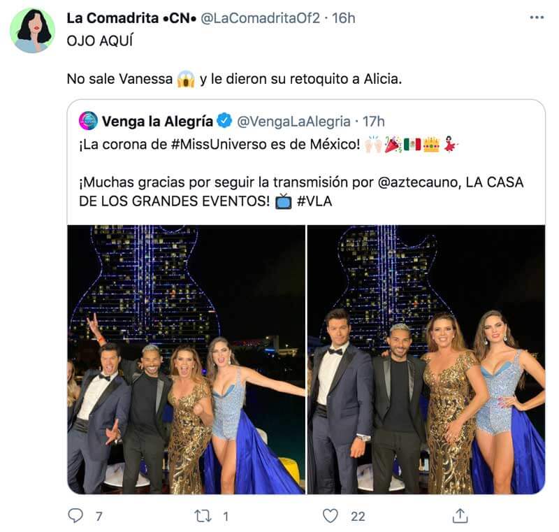
Task: Open the share tweet icon
Action: pyautogui.click(x=460, y=516)
